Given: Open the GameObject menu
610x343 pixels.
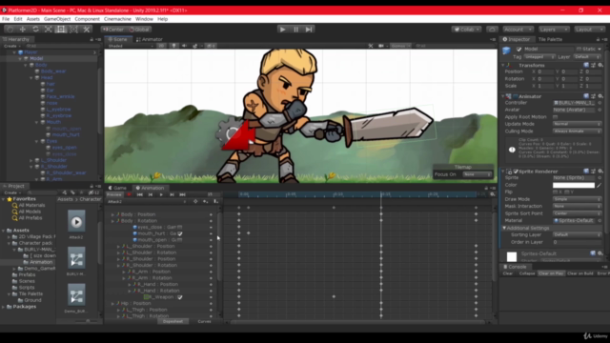Looking at the screenshot, I should [57, 19].
